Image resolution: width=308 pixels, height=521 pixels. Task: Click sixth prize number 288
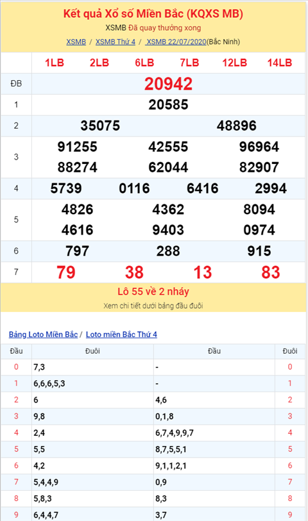pos(168,251)
